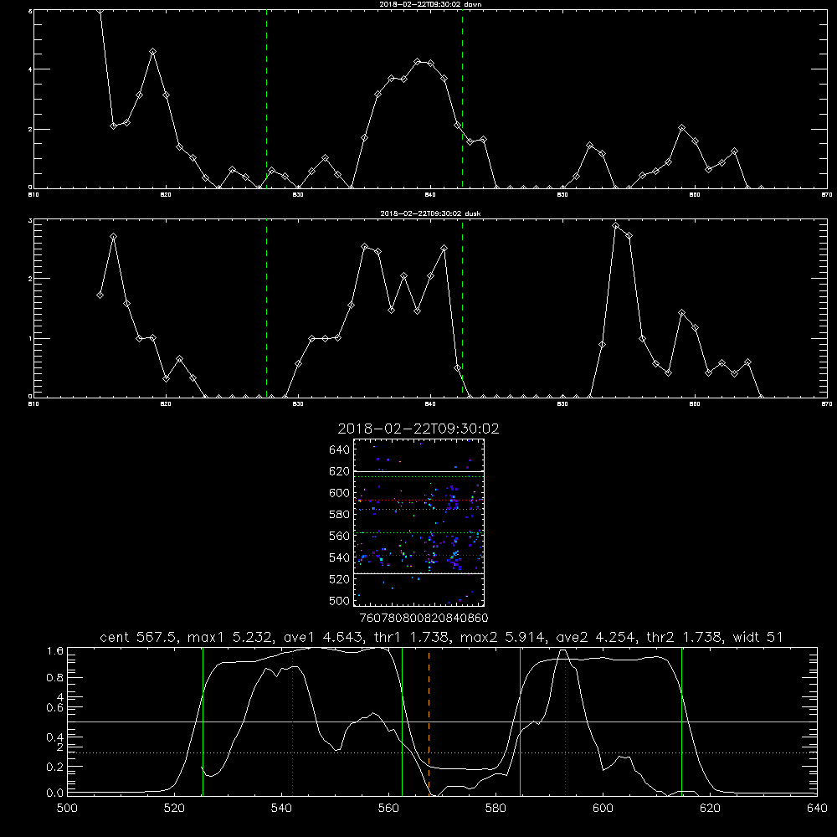Click the '640' y-axis label of detector image
This screenshot has width=837, height=837.
[340, 450]
